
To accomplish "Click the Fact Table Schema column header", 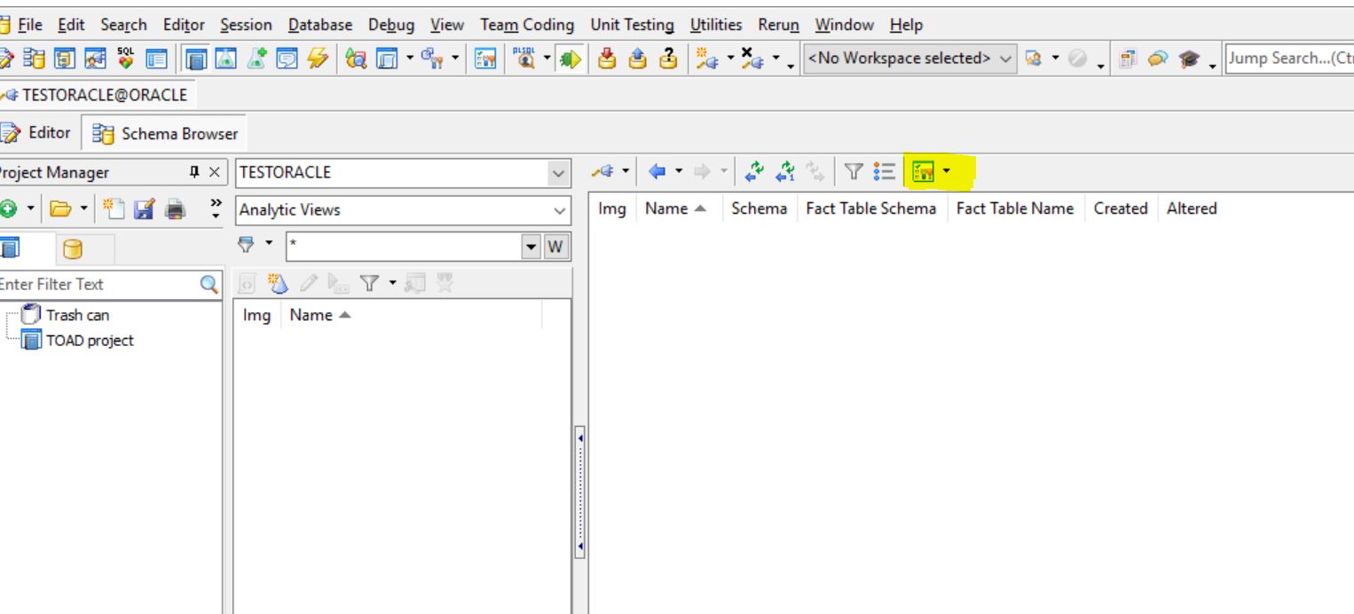I will click(870, 209).
